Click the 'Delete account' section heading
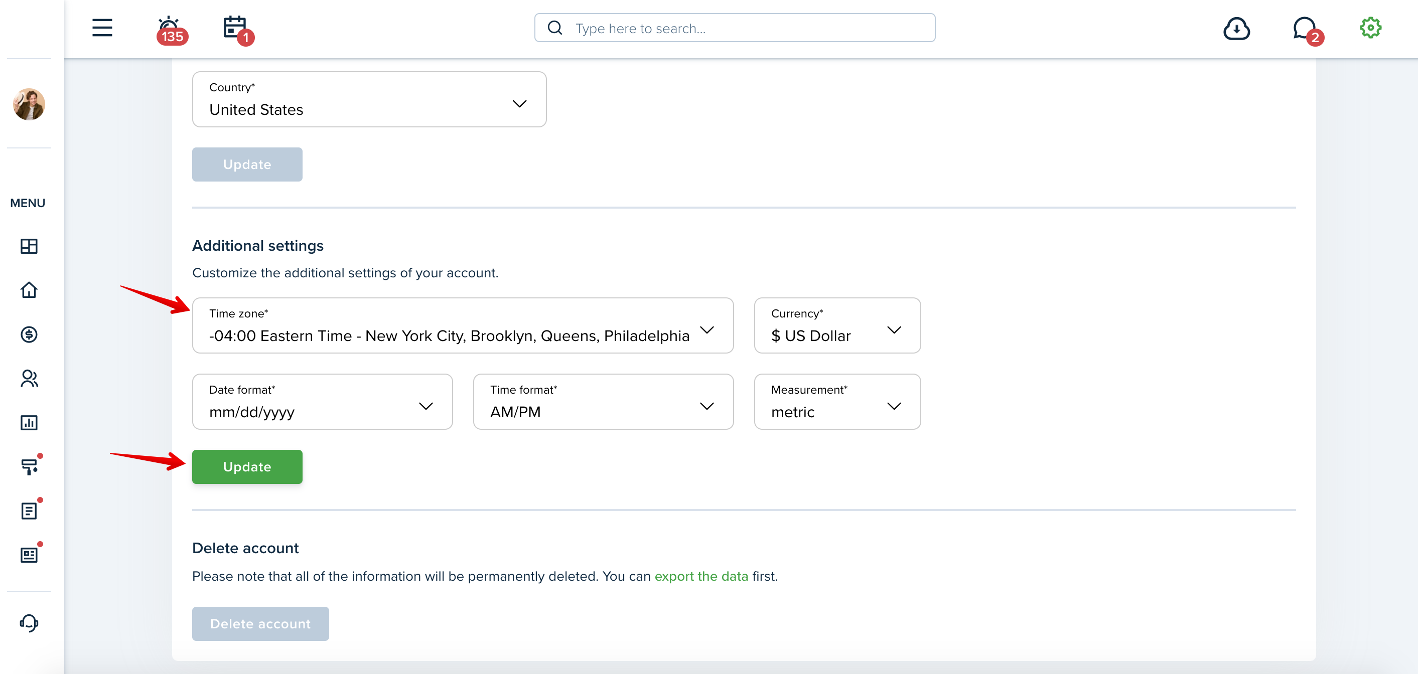1418x674 pixels. tap(245, 548)
